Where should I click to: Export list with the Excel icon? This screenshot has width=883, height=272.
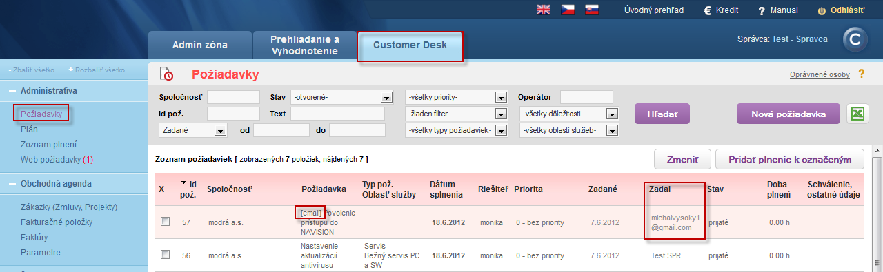click(x=857, y=114)
